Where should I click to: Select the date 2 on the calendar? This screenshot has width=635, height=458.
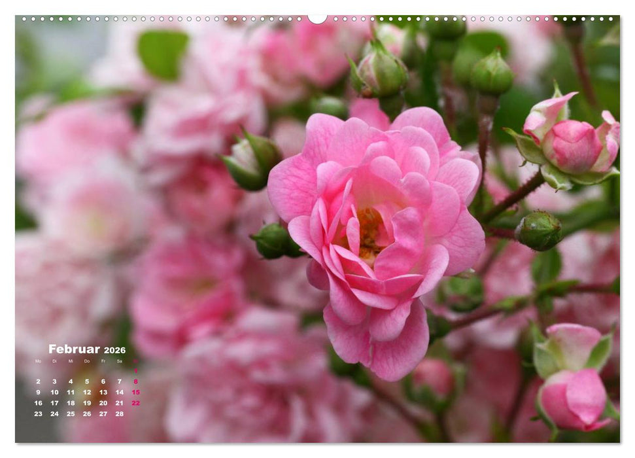(x=39, y=381)
